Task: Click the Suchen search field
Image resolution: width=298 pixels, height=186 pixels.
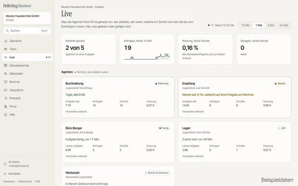Action: pos(27,31)
